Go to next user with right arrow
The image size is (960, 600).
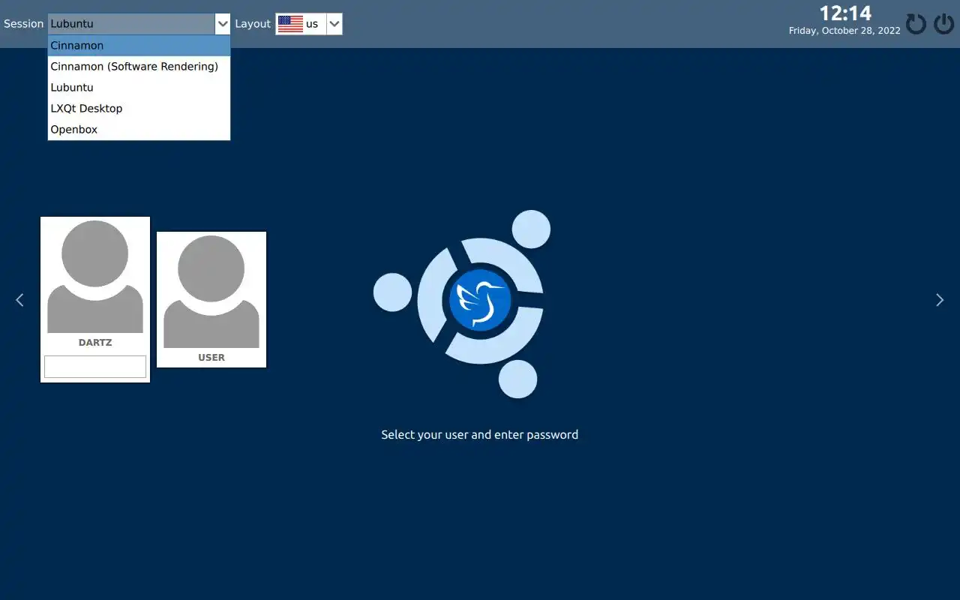click(x=940, y=300)
